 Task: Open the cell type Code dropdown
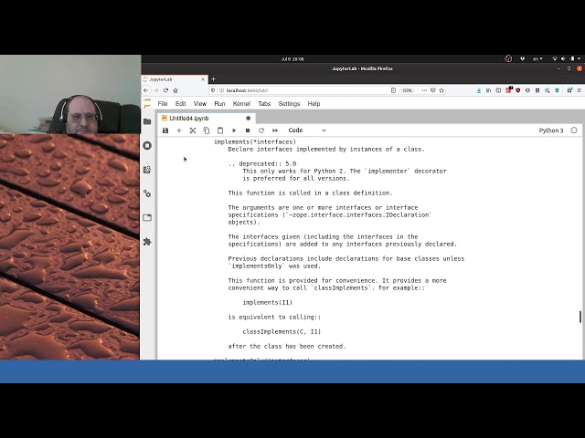(x=307, y=130)
